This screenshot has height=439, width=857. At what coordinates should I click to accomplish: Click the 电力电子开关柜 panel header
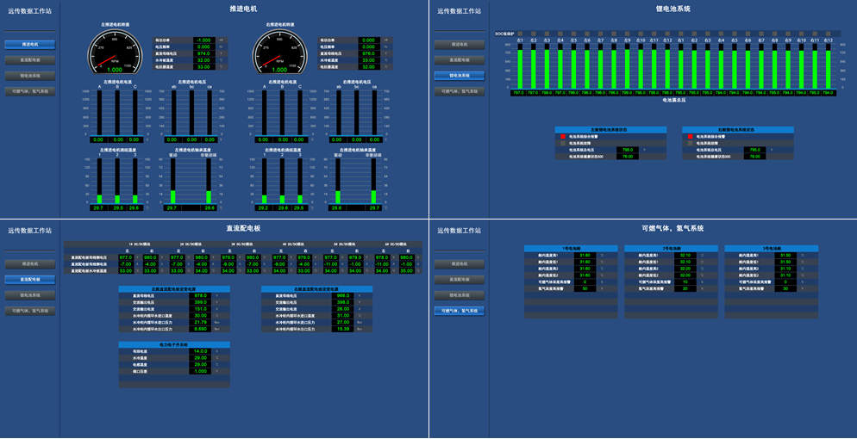174,344
